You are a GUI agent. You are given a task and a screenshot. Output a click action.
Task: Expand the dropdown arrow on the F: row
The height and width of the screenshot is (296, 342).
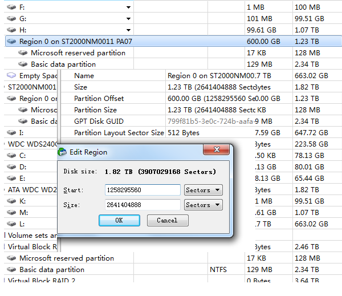(128, 7)
